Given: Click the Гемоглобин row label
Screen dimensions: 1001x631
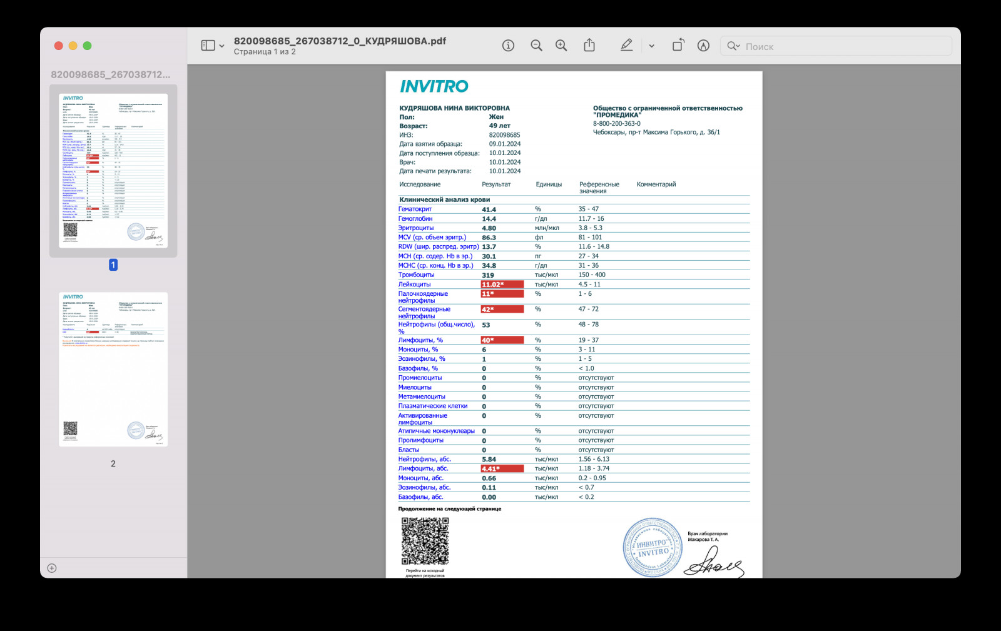Looking at the screenshot, I should [415, 219].
